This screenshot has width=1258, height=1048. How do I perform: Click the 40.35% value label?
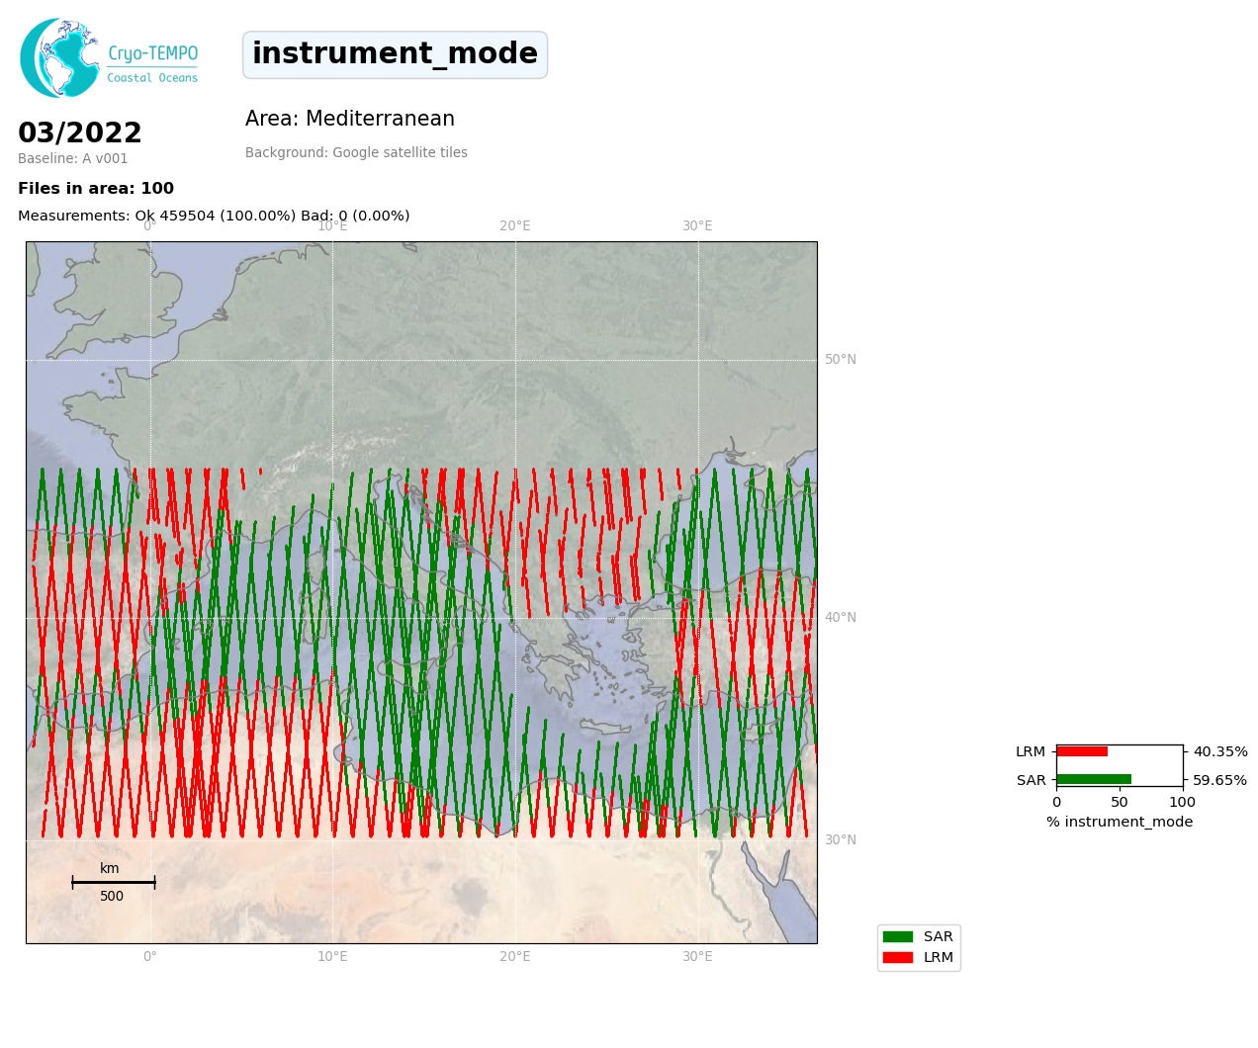pyautogui.click(x=1220, y=752)
